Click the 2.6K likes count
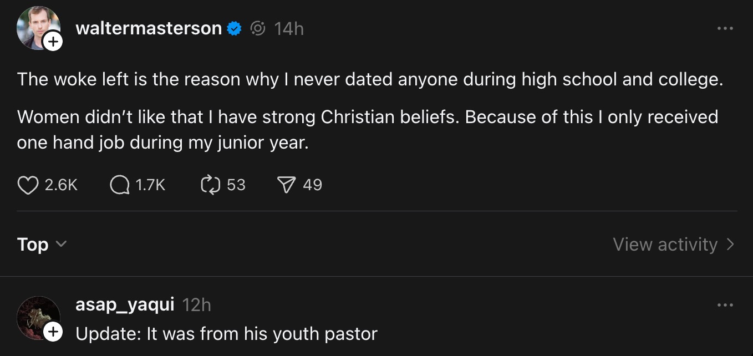 click(x=58, y=185)
